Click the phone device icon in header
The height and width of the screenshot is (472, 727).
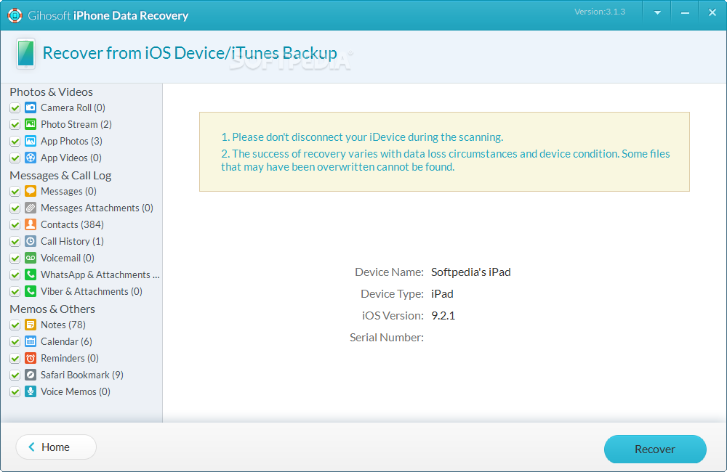[25, 54]
